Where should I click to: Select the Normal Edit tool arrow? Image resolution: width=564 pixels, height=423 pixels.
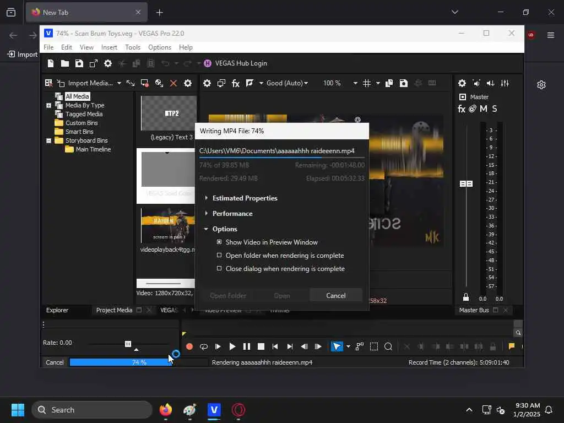click(337, 347)
